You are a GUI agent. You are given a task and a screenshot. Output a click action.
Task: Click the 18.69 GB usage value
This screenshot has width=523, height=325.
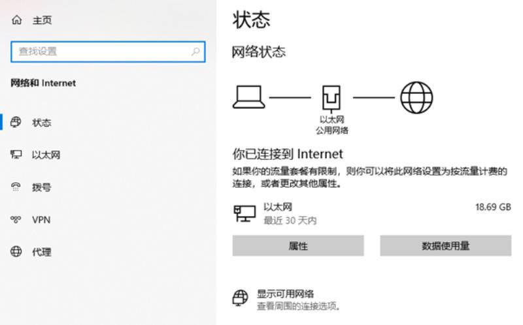(x=493, y=207)
